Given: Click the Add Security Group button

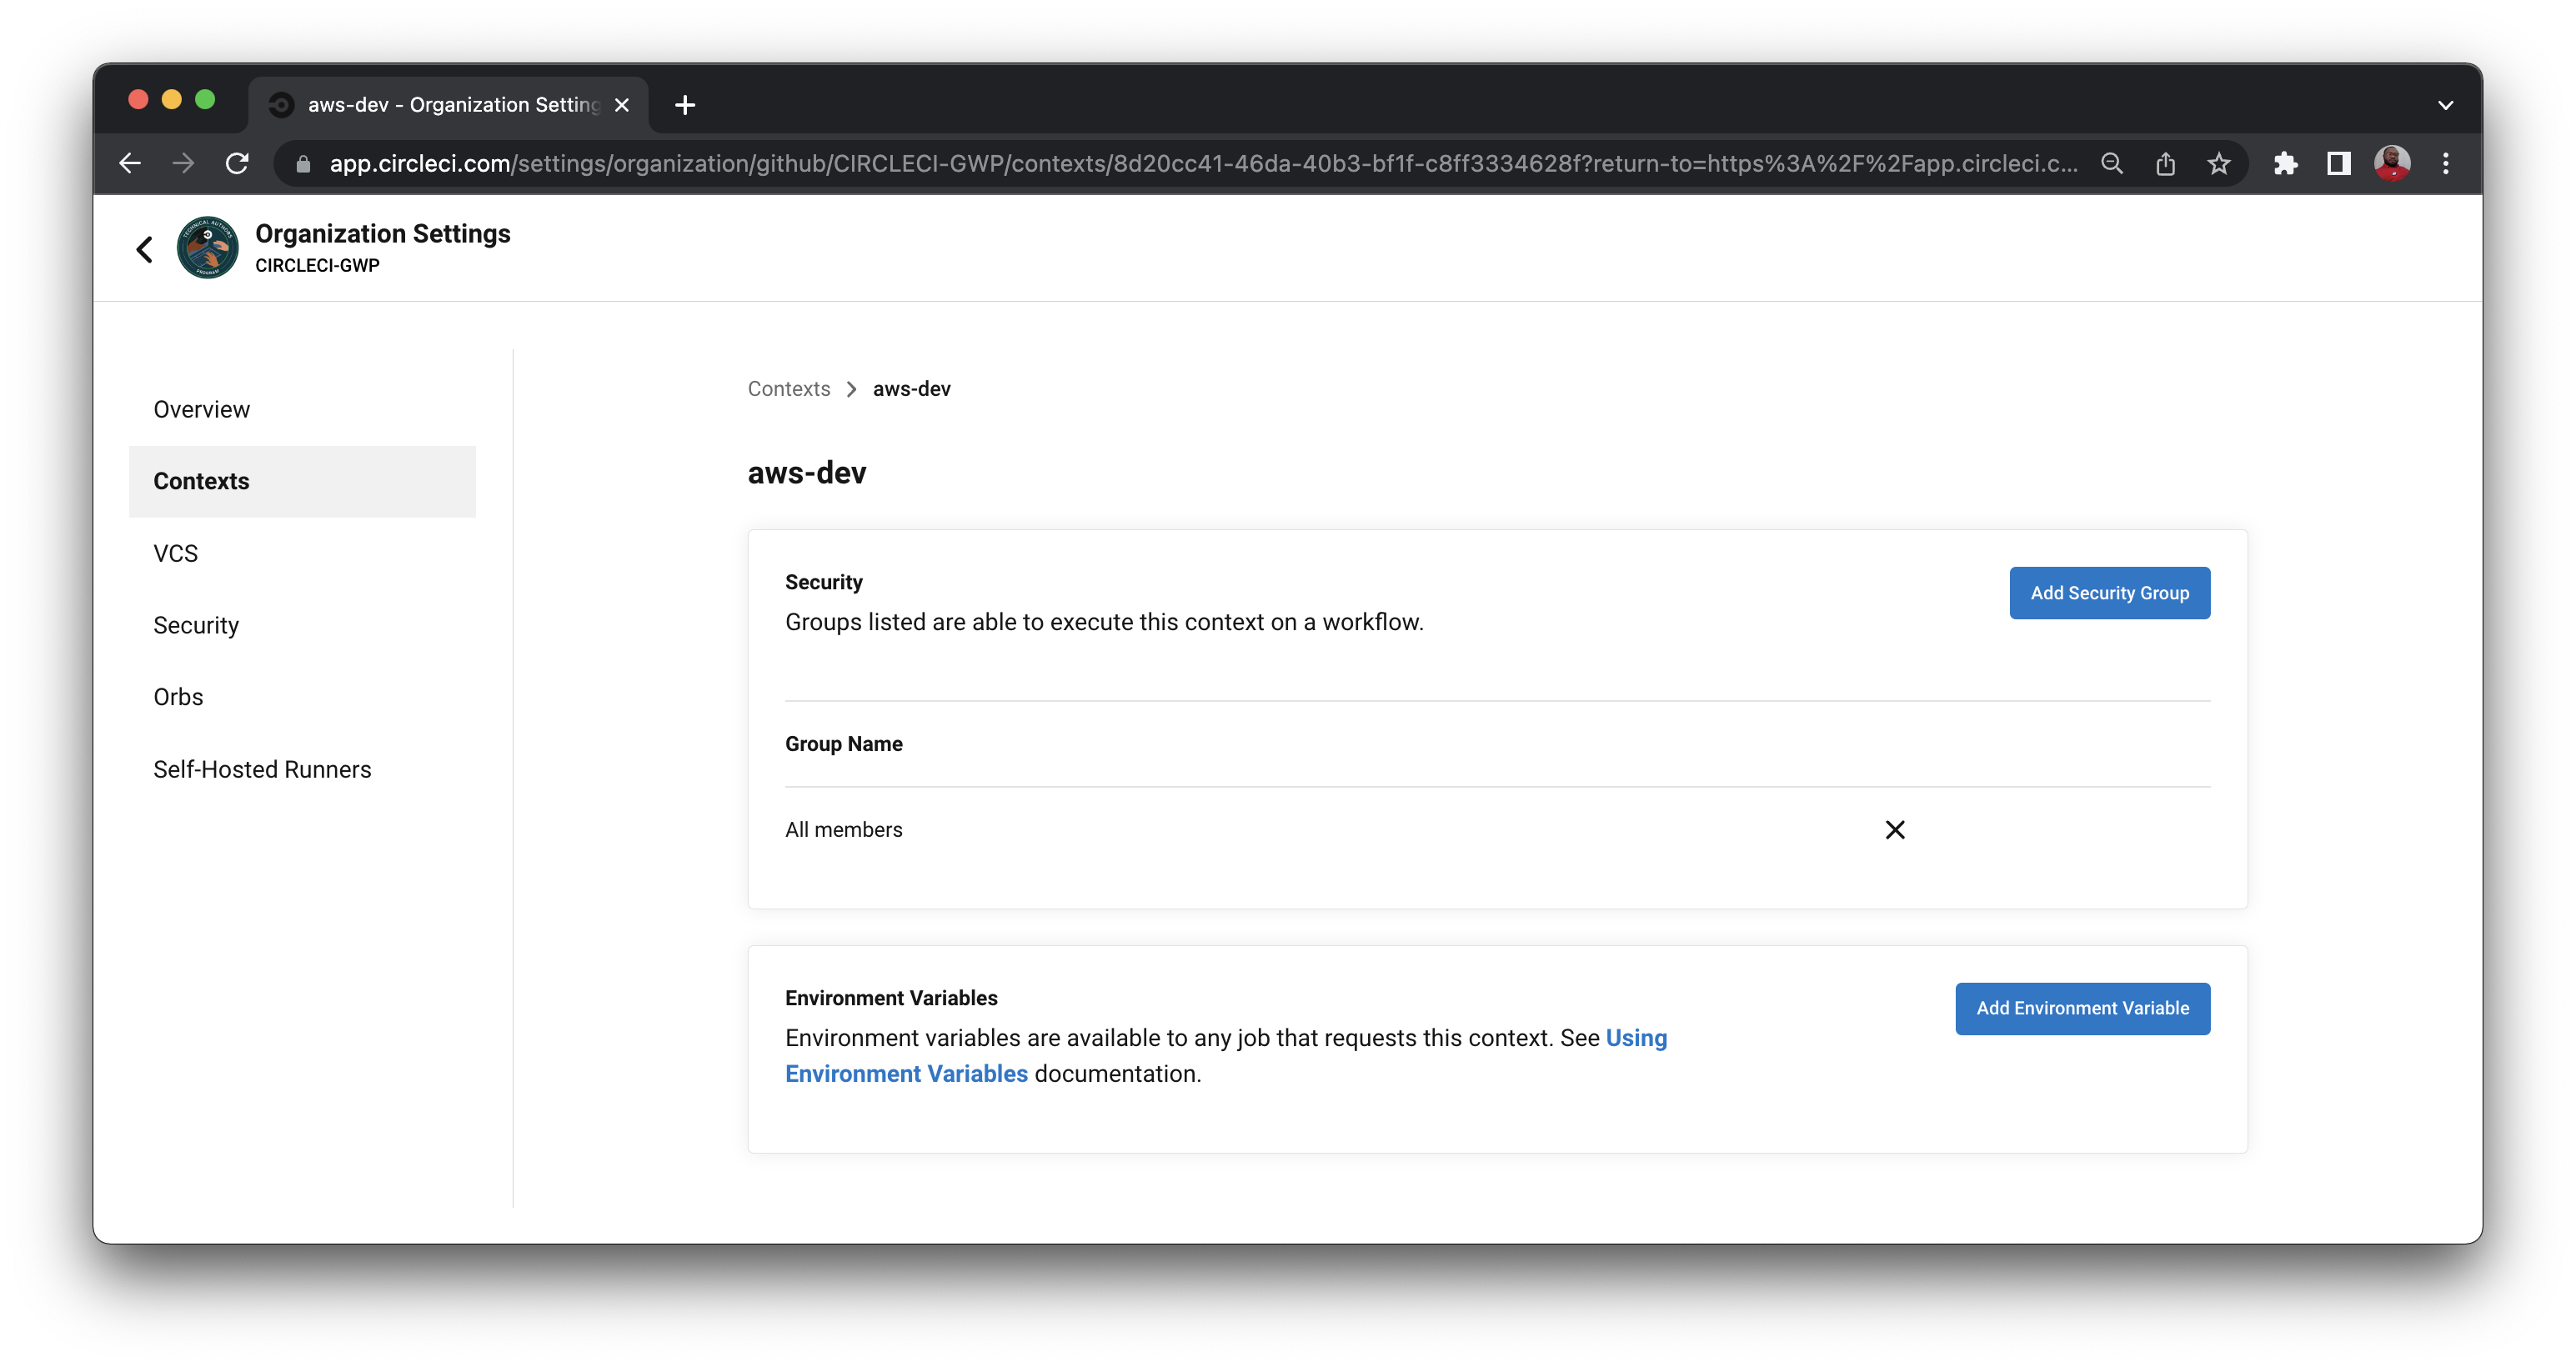Looking at the screenshot, I should (2109, 592).
